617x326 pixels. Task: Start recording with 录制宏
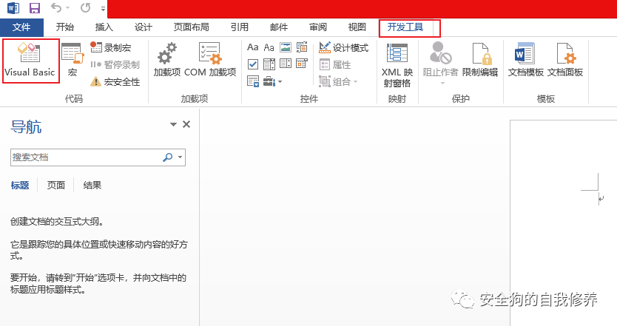click(110, 47)
